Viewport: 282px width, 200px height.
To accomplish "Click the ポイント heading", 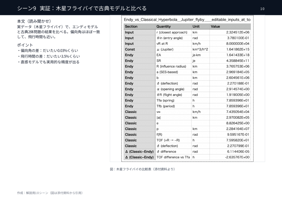I will tap(25, 45).
